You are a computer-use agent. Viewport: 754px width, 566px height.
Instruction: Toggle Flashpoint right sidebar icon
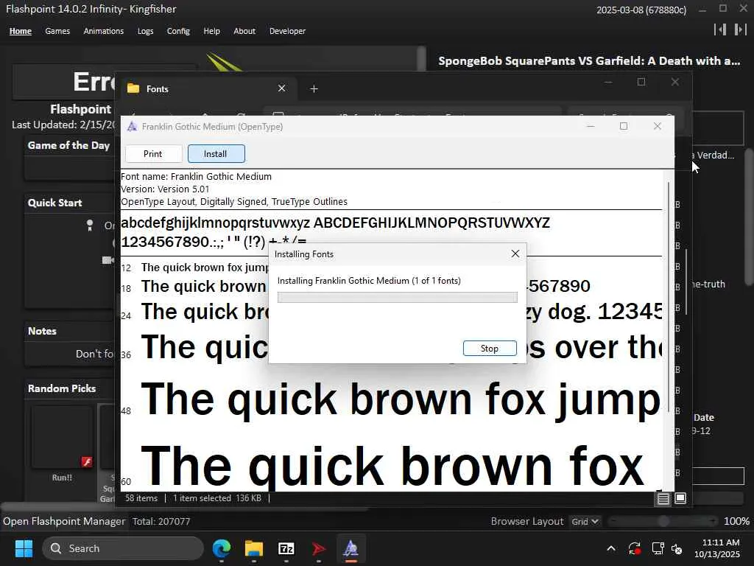pos(740,29)
